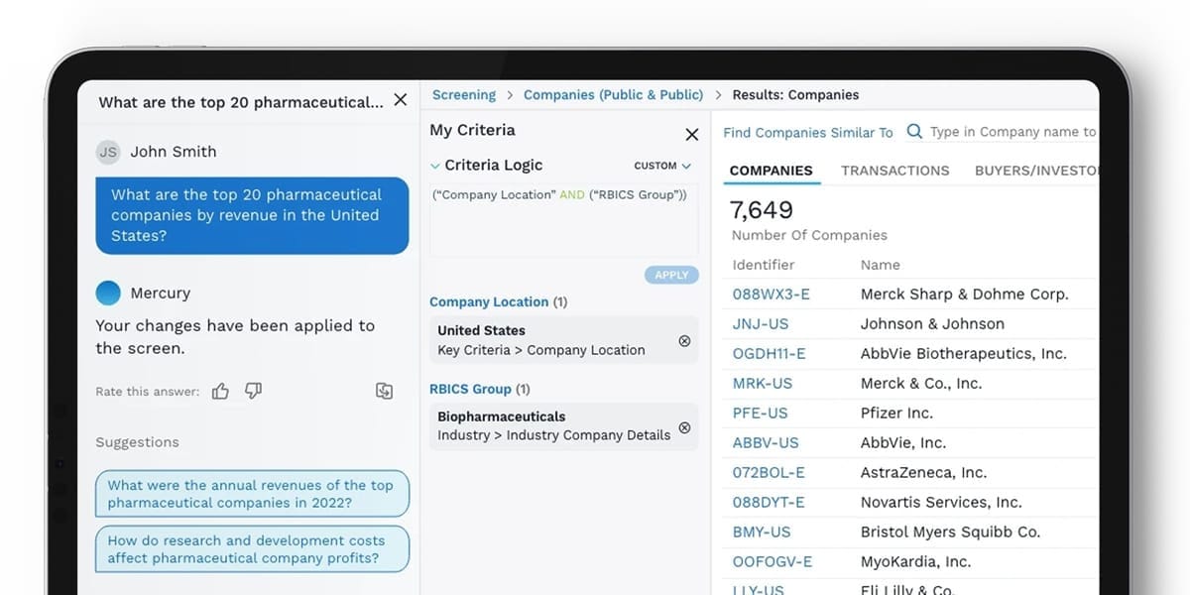Click the thumbs up rating icon
The height and width of the screenshot is (595, 1190).
(x=220, y=392)
